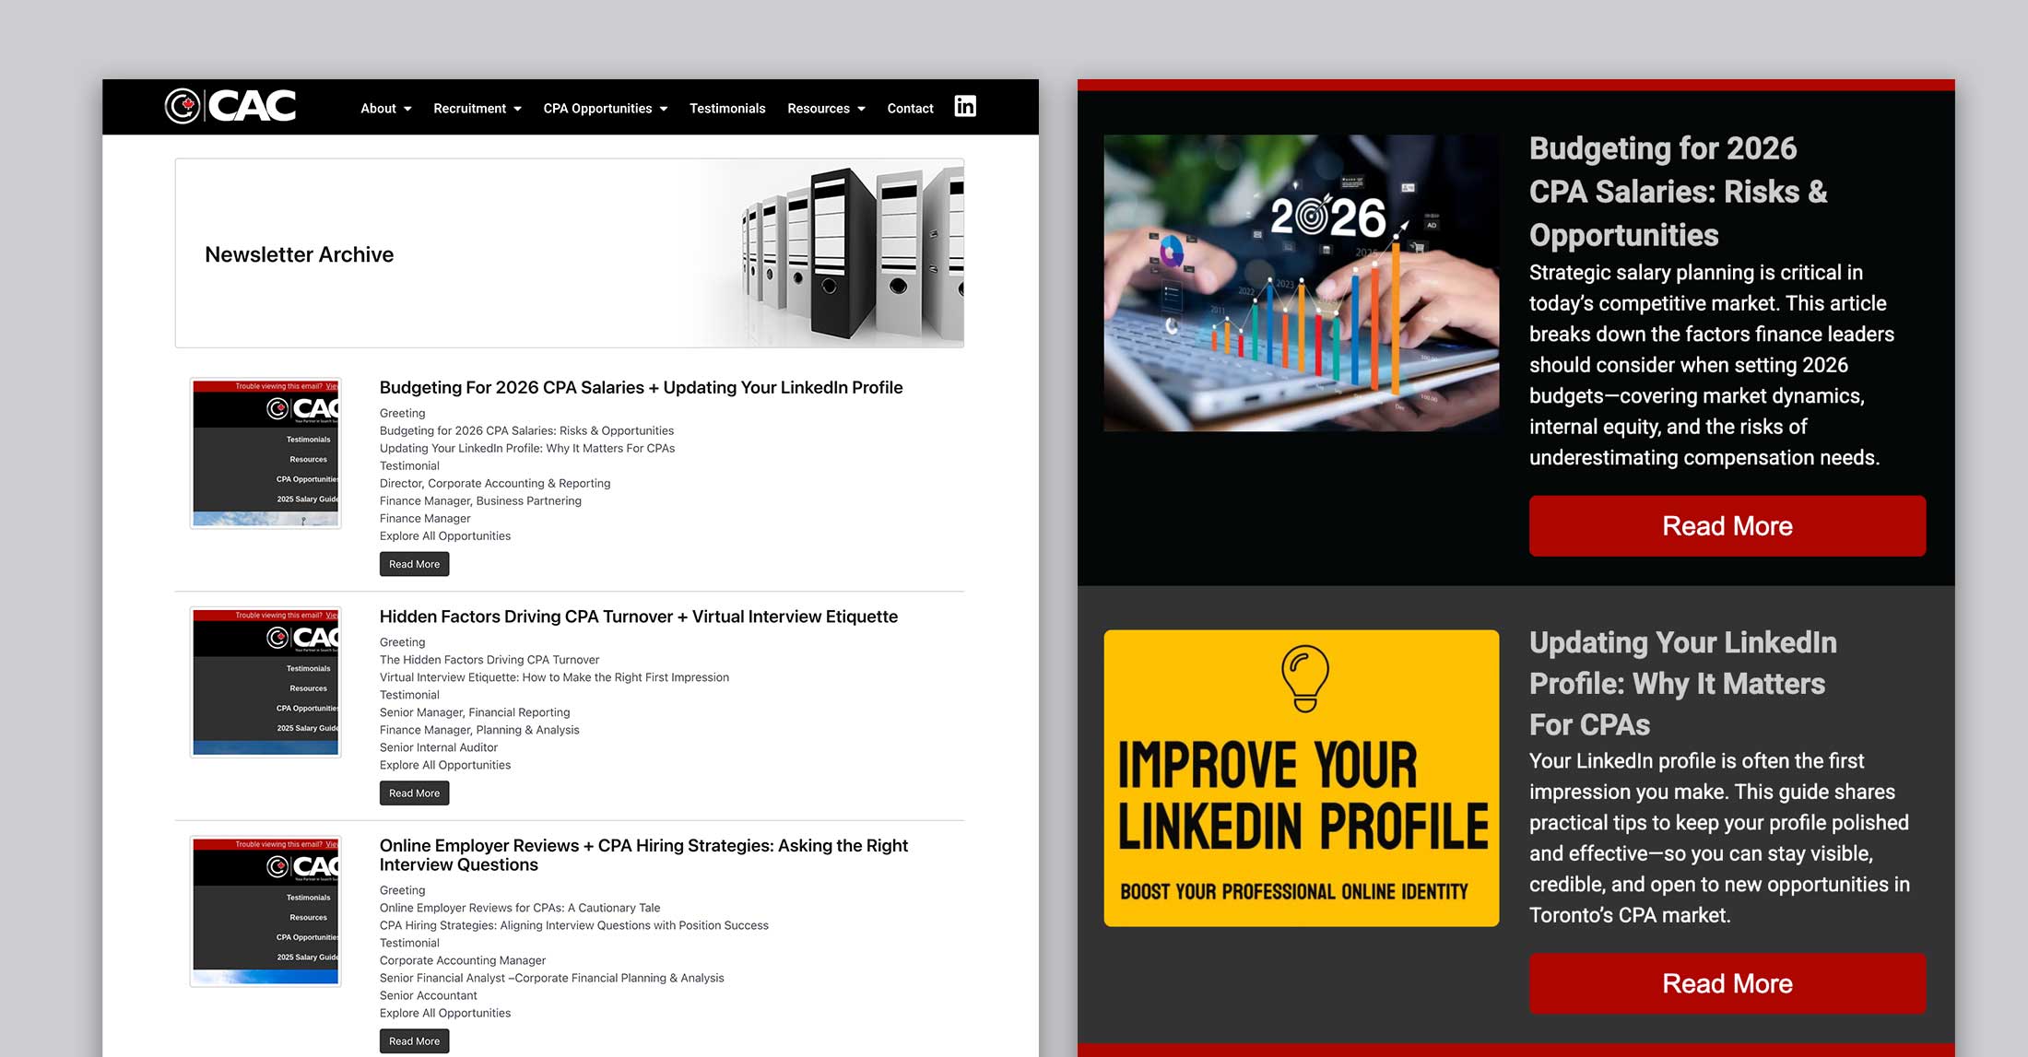The width and height of the screenshot is (2028, 1057).
Task: Click the email's Updating Your LinkedIn Profile heading
Action: click(1683, 684)
